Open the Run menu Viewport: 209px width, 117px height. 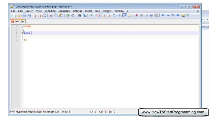tap(98, 11)
